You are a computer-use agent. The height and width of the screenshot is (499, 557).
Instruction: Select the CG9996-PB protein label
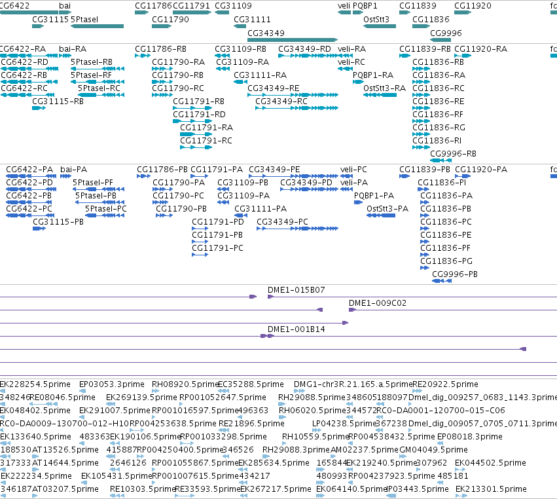[x=455, y=274]
